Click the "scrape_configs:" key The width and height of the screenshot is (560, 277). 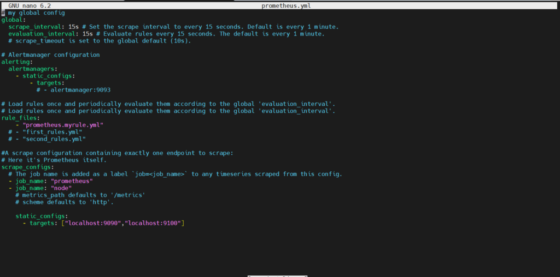pyautogui.click(x=27, y=167)
